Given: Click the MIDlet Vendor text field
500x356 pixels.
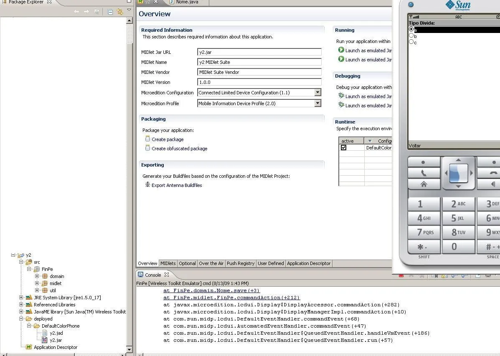Looking at the screenshot, I should (x=259, y=72).
